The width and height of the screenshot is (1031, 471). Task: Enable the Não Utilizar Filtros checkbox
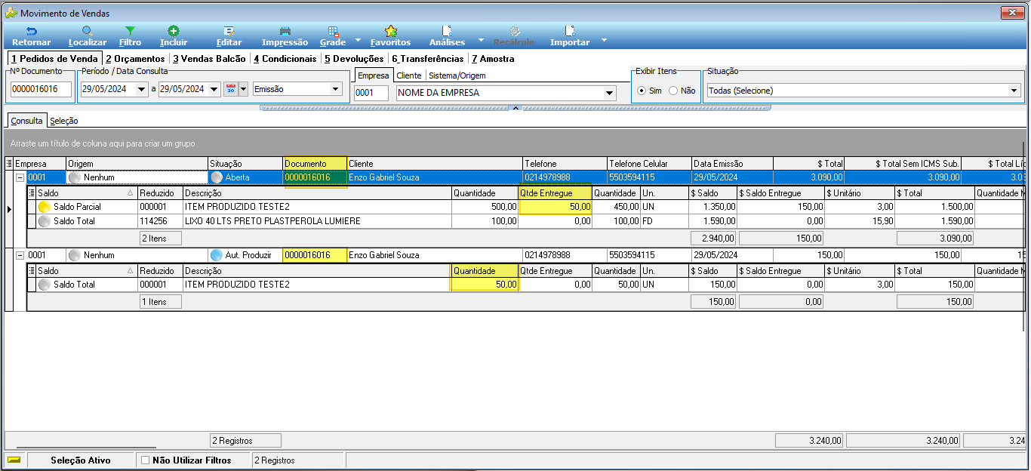point(146,460)
